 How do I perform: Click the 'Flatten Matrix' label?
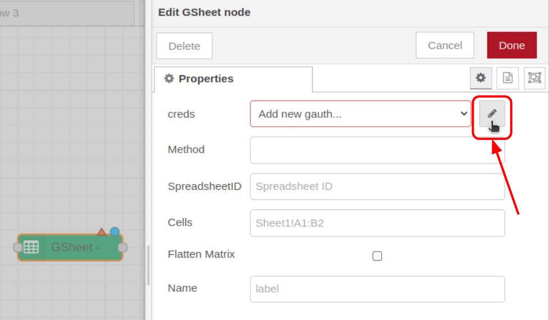pyautogui.click(x=202, y=254)
